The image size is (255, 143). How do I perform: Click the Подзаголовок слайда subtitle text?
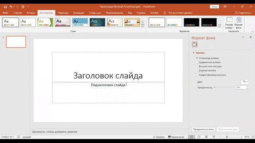pyautogui.click(x=108, y=85)
